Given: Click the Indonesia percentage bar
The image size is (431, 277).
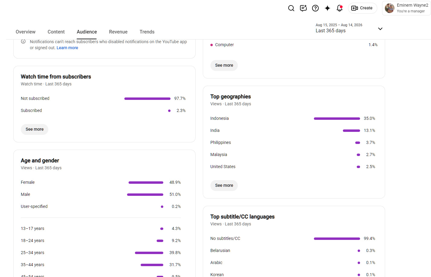Looking at the screenshot, I should (x=337, y=119).
